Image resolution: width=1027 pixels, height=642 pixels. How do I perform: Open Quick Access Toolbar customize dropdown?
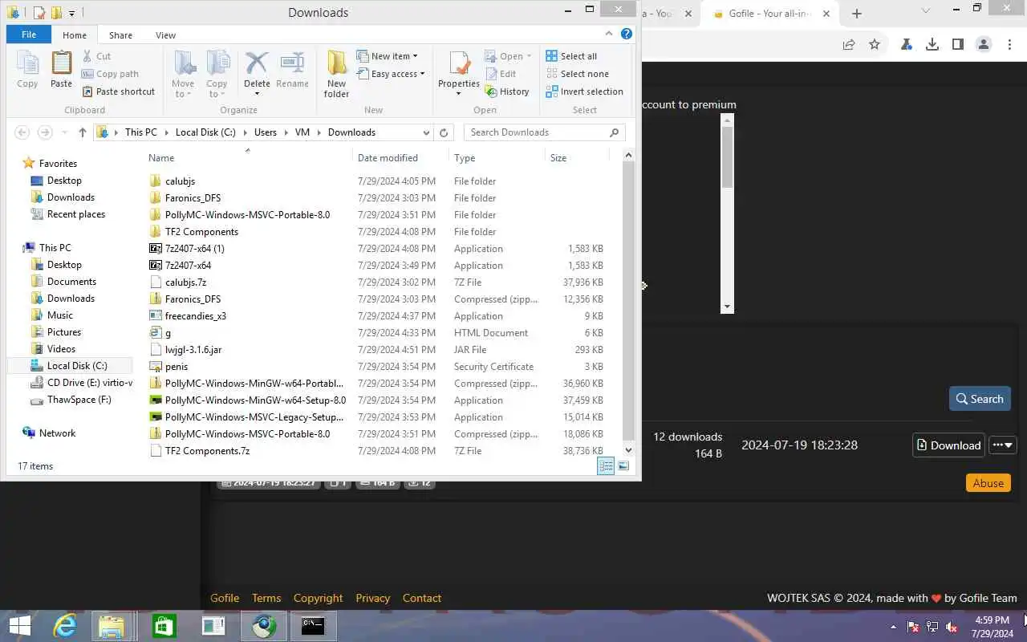pyautogui.click(x=71, y=13)
